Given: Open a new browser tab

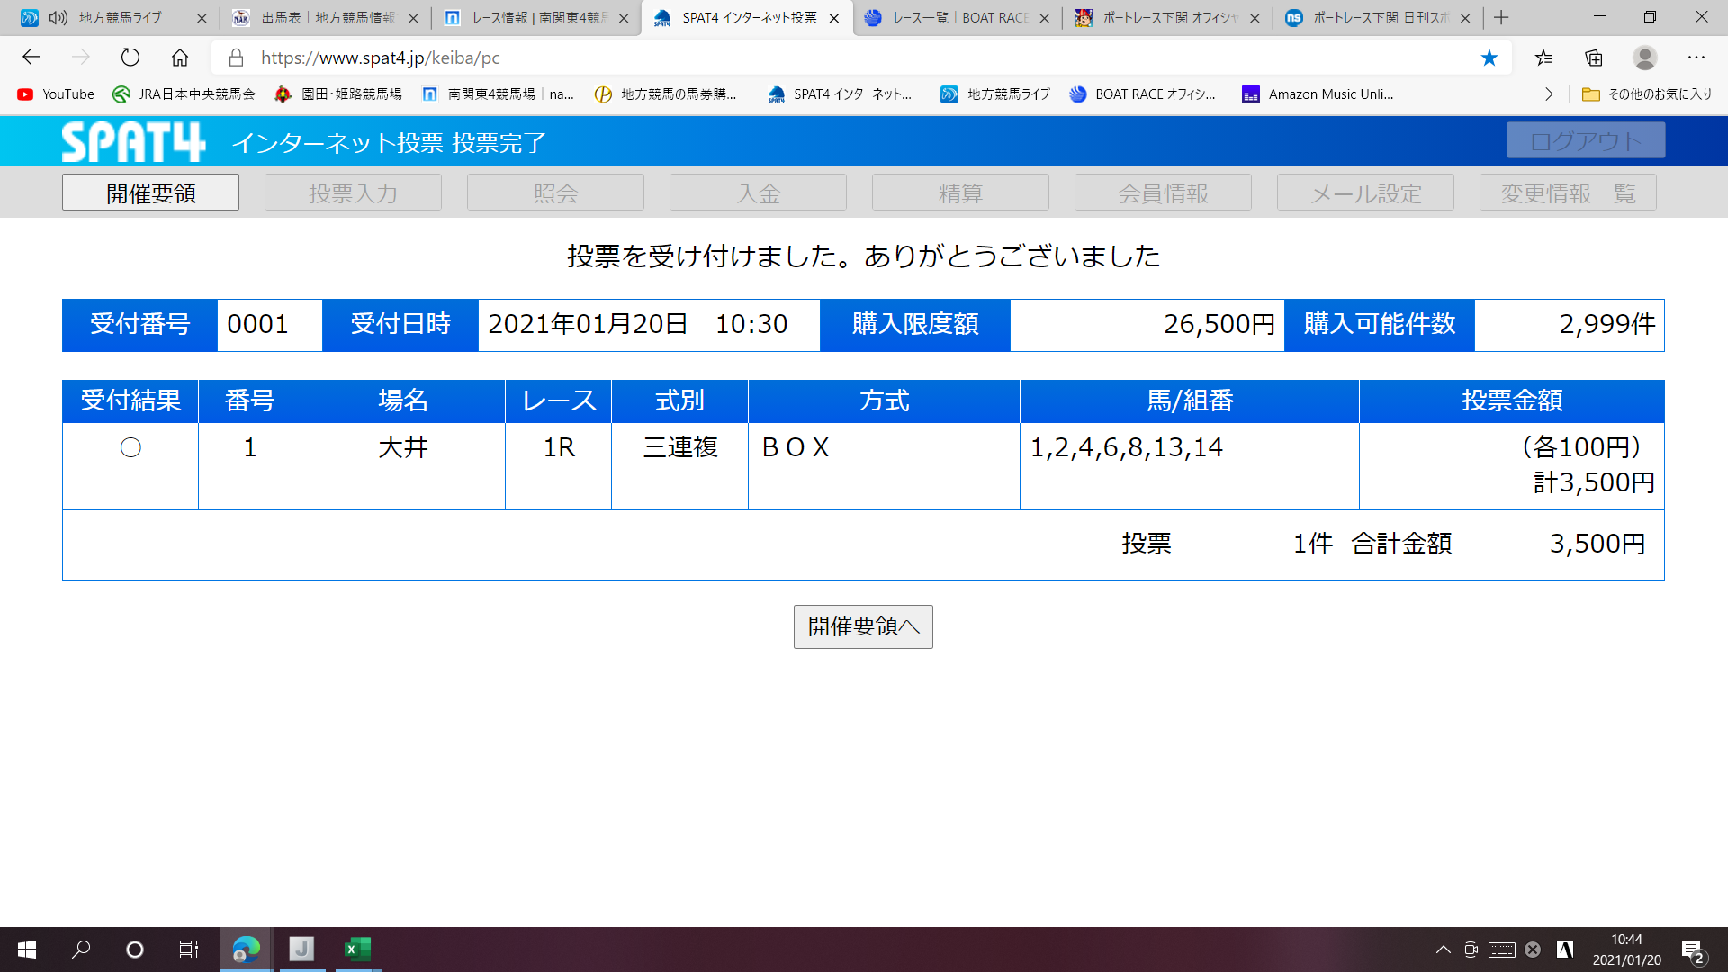Looking at the screenshot, I should click(1501, 17).
